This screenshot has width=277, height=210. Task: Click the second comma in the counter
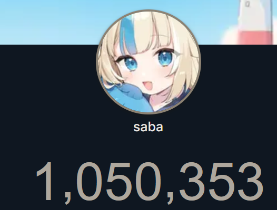point(171,199)
